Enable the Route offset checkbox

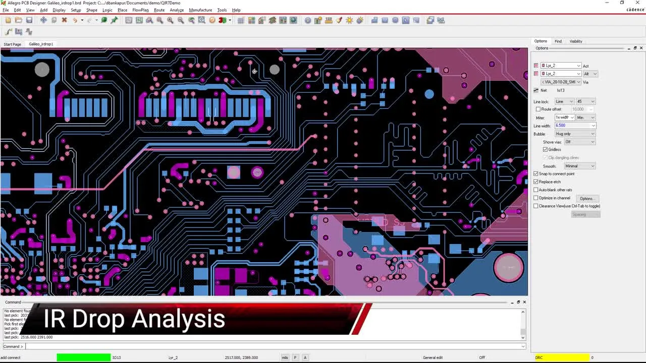(538, 109)
